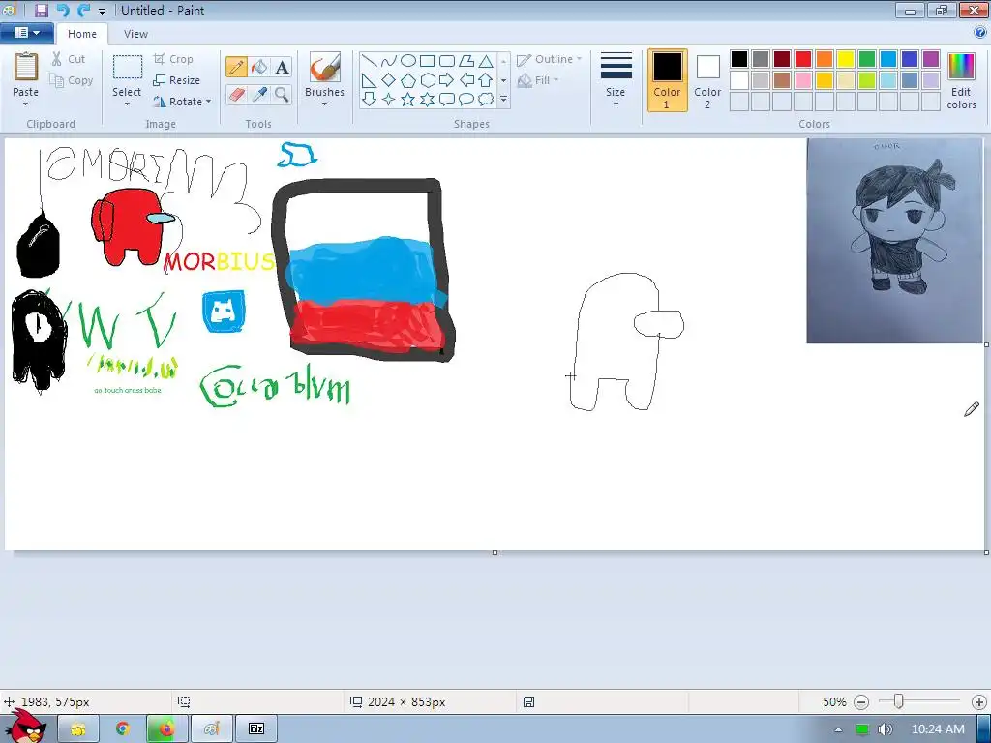The width and height of the screenshot is (991, 743).
Task: Choose the Rectangle shape
Action: [427, 61]
